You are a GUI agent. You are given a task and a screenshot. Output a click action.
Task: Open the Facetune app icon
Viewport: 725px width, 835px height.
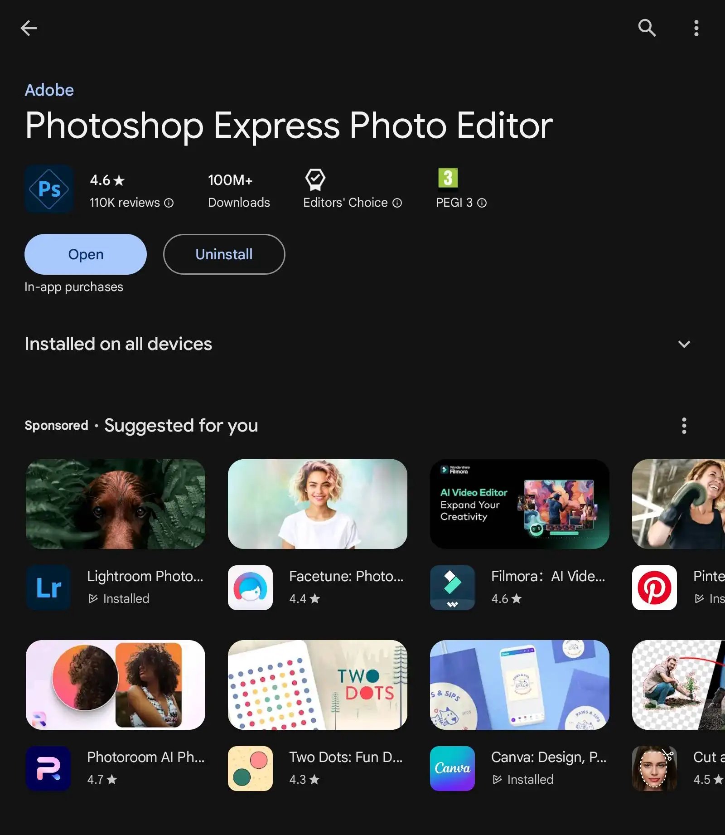tap(250, 587)
